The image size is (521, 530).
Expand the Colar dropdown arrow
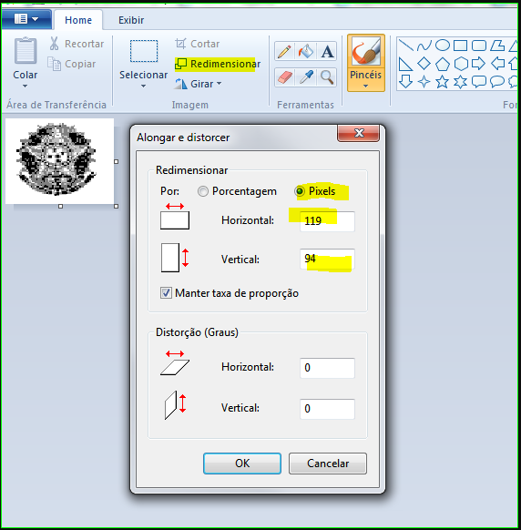pos(25,87)
